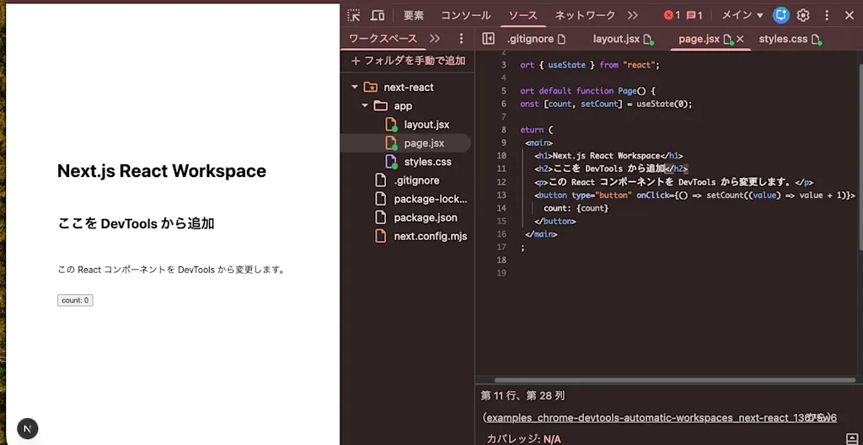Open package-lock file in tree

pos(431,200)
